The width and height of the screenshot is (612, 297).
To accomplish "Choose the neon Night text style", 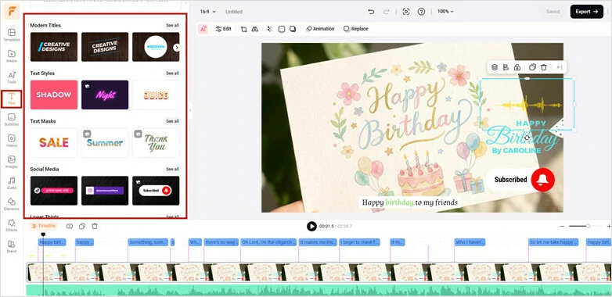I will click(x=105, y=95).
